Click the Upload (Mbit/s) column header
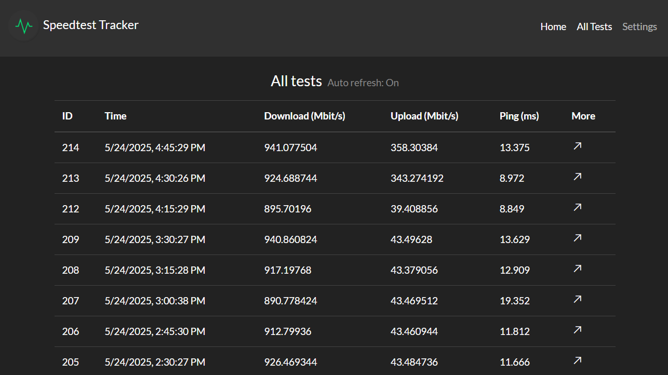This screenshot has height=375, width=668. [424, 116]
